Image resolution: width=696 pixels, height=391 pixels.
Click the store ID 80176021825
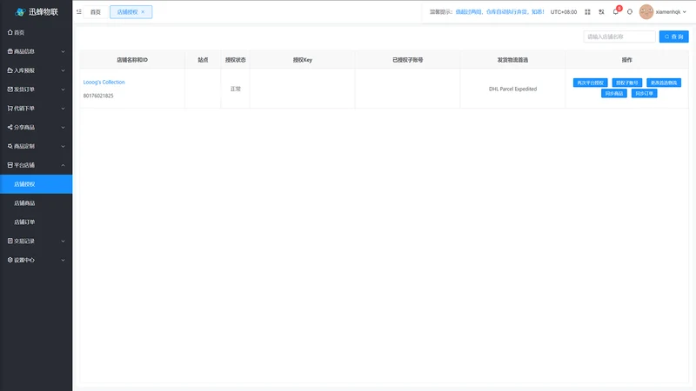[98, 96]
